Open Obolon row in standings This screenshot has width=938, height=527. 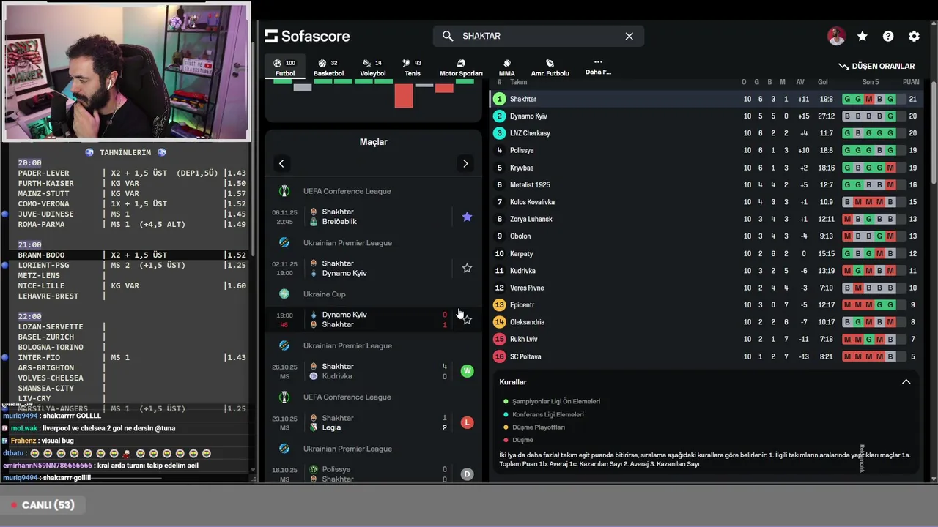(708, 236)
